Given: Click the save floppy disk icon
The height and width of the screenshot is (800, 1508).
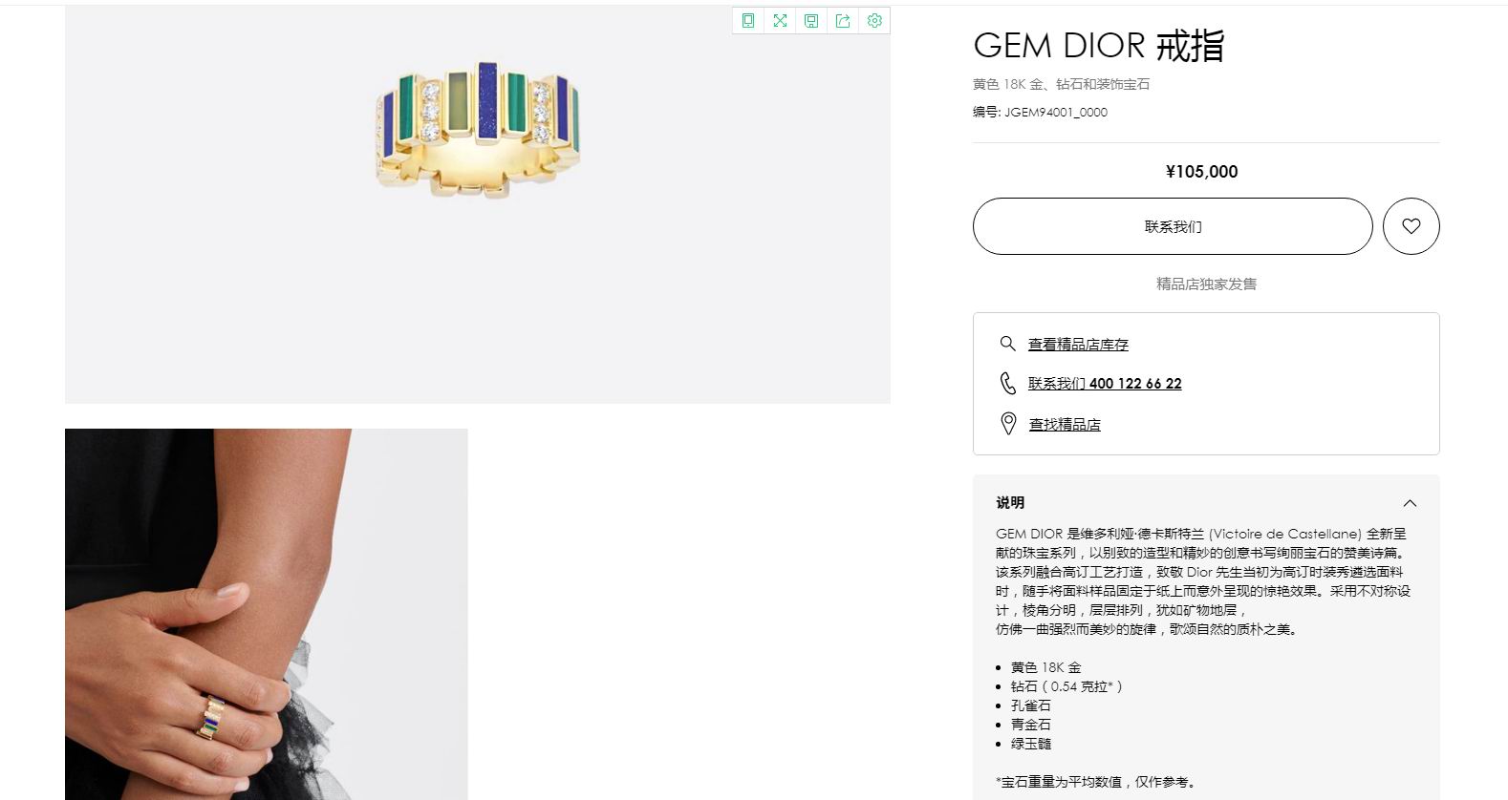Looking at the screenshot, I should (x=811, y=21).
